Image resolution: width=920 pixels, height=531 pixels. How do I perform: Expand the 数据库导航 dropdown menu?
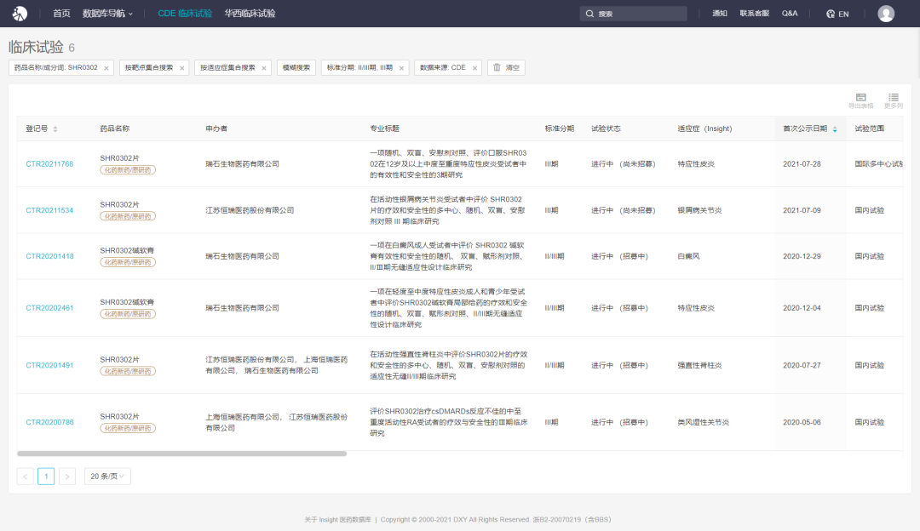(x=107, y=14)
